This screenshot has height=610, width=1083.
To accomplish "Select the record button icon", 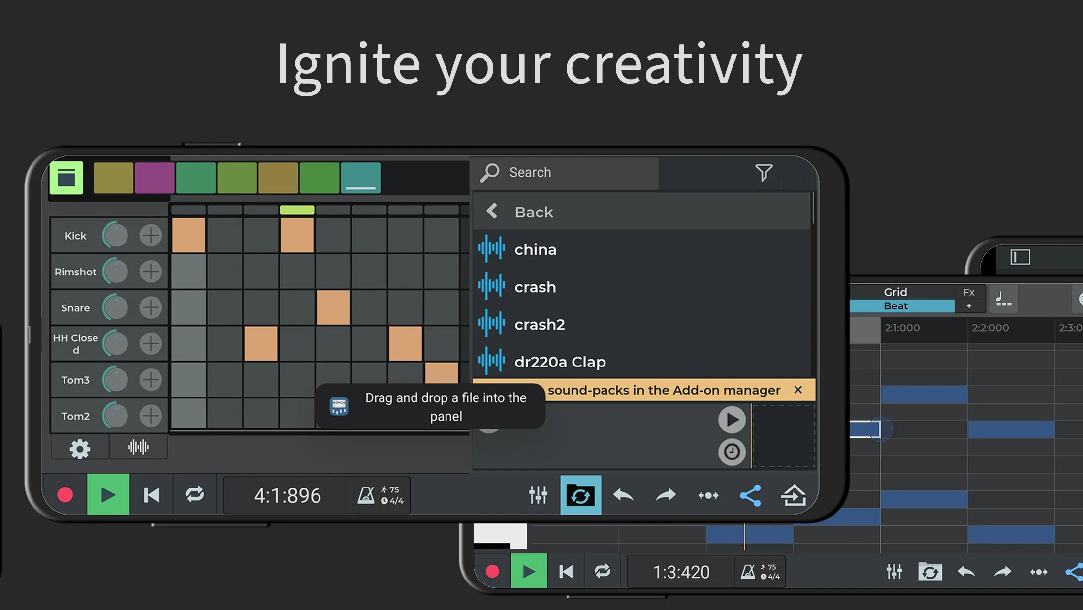I will click(66, 495).
